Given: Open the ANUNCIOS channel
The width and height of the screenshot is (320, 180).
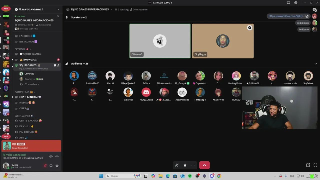Looking at the screenshot, I should pos(37,60).
